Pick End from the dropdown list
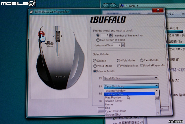This screenshot has height=124, width=185. point(129,108)
